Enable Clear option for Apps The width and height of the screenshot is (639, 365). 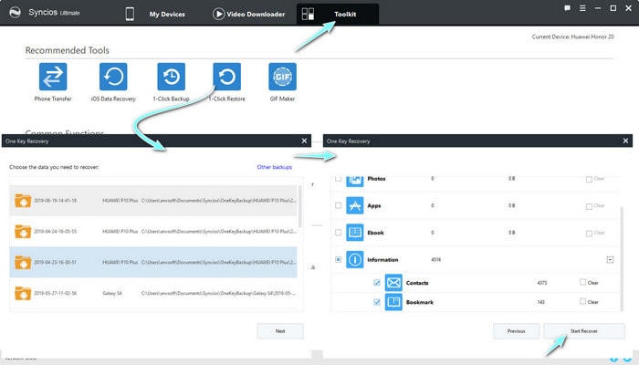click(590, 206)
